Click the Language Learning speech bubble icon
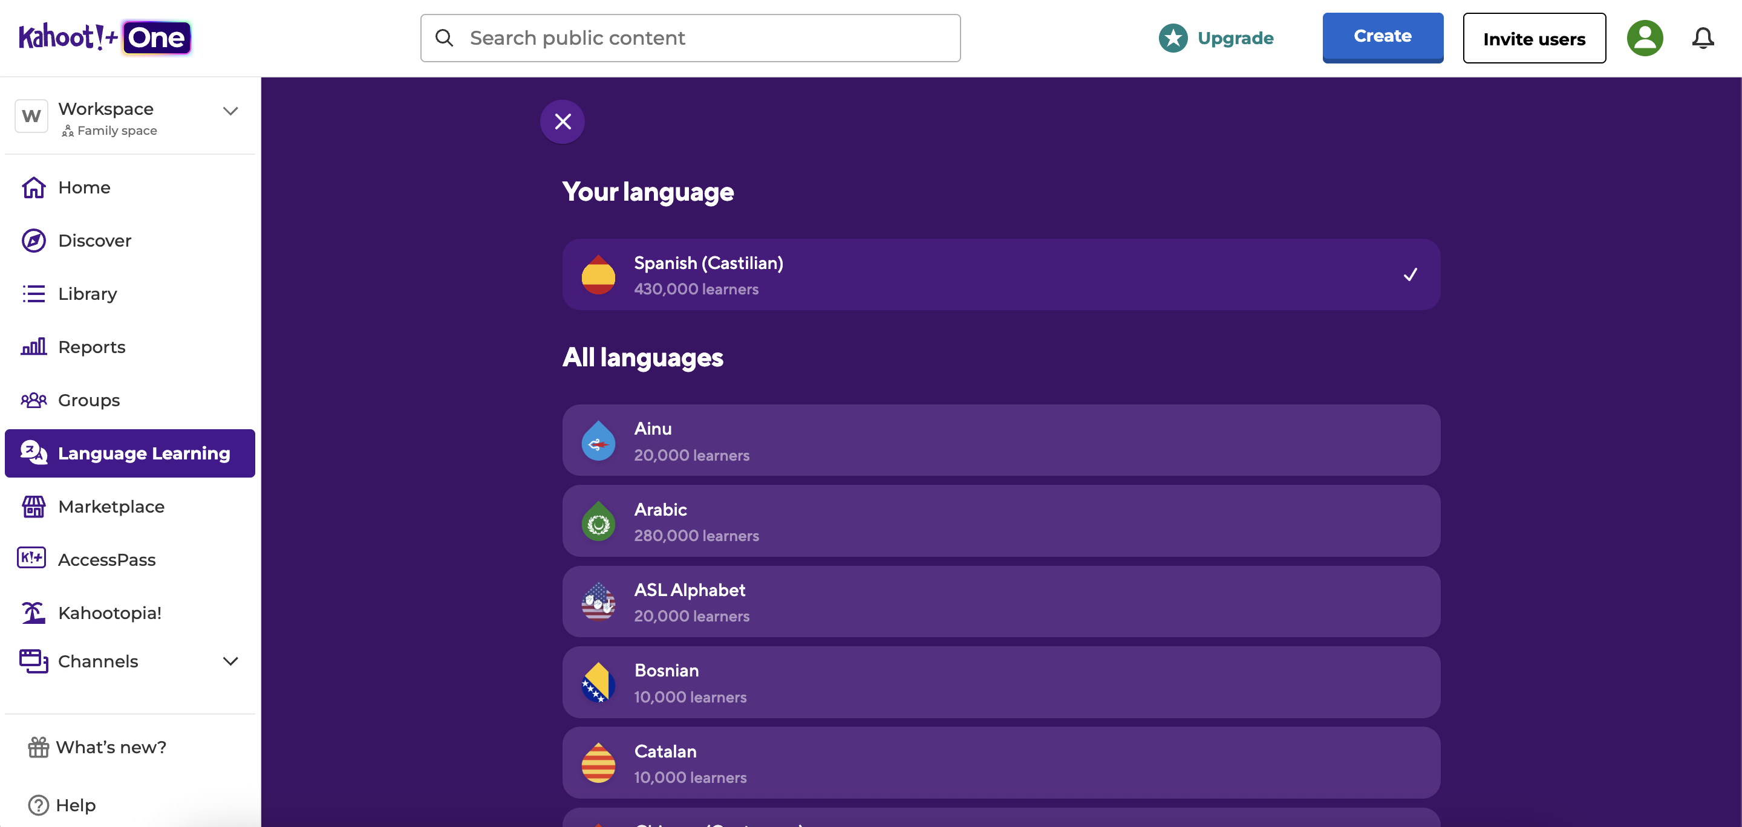 [x=34, y=453]
